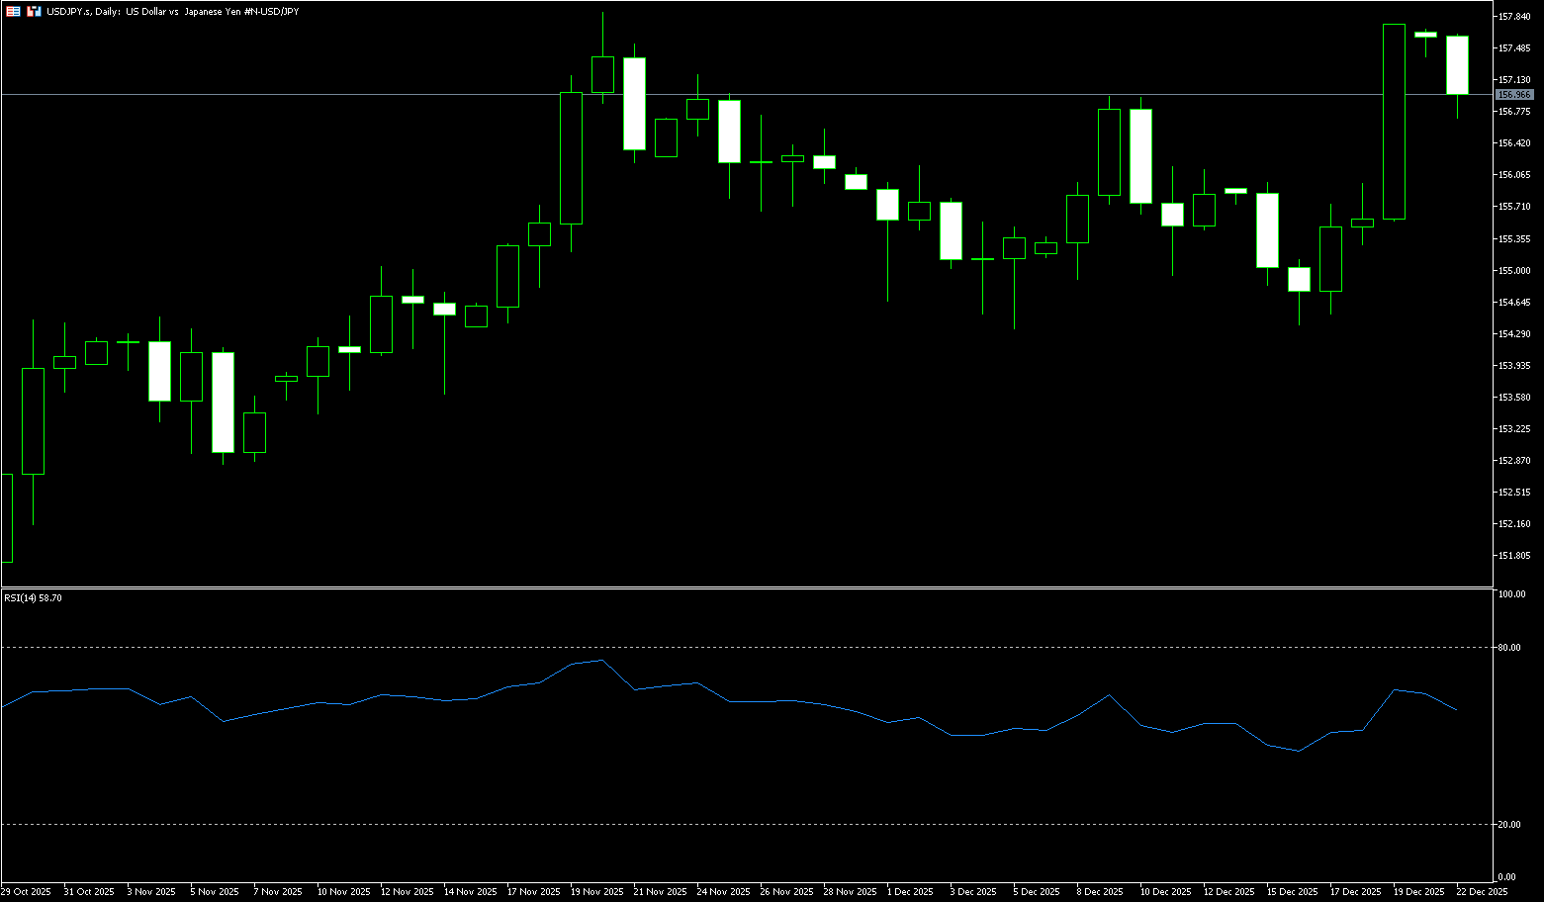Click the 19 Nov 2025 date label

596,892
